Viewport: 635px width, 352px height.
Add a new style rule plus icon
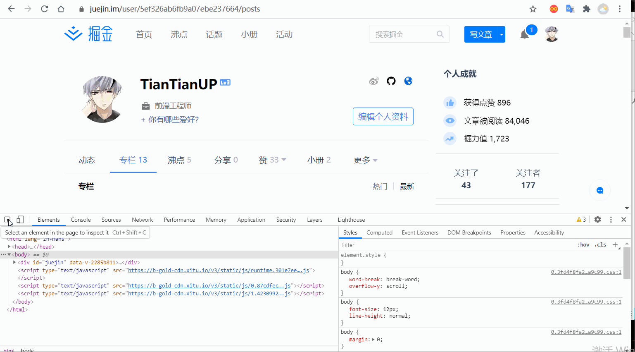pyautogui.click(x=615, y=245)
